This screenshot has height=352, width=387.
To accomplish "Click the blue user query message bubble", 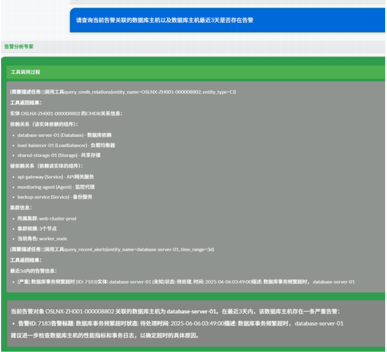I will 164,20.
